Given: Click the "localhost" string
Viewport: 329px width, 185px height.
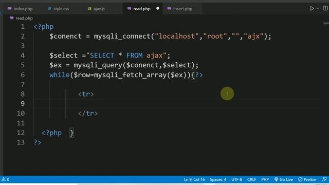Looking at the screenshot, I should coord(177,36).
